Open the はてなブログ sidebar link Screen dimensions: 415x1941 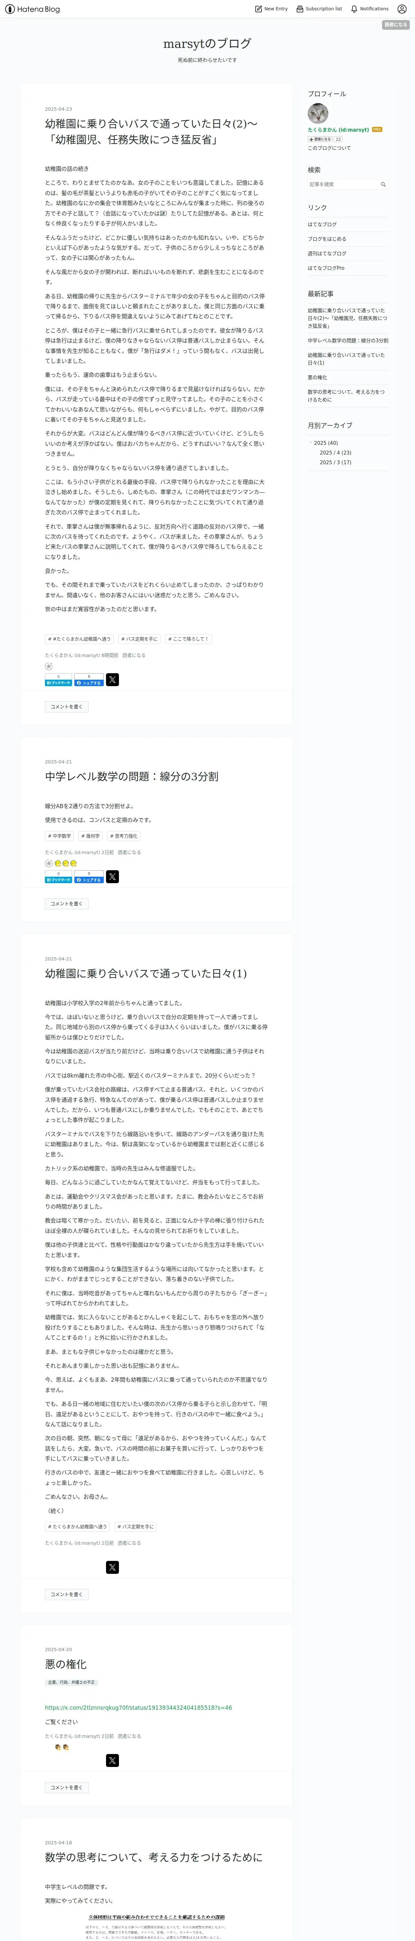pyautogui.click(x=322, y=225)
